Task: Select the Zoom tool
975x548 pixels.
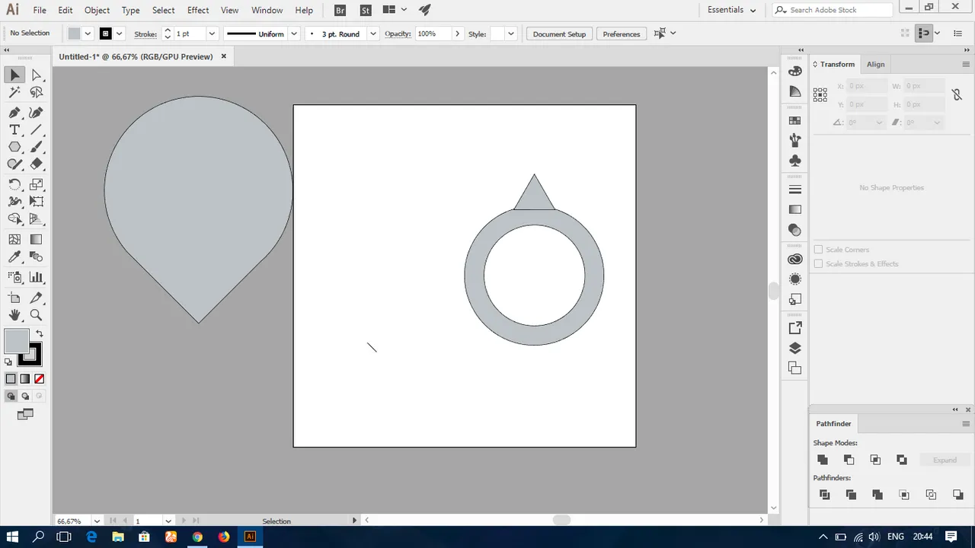Action: coord(37,315)
